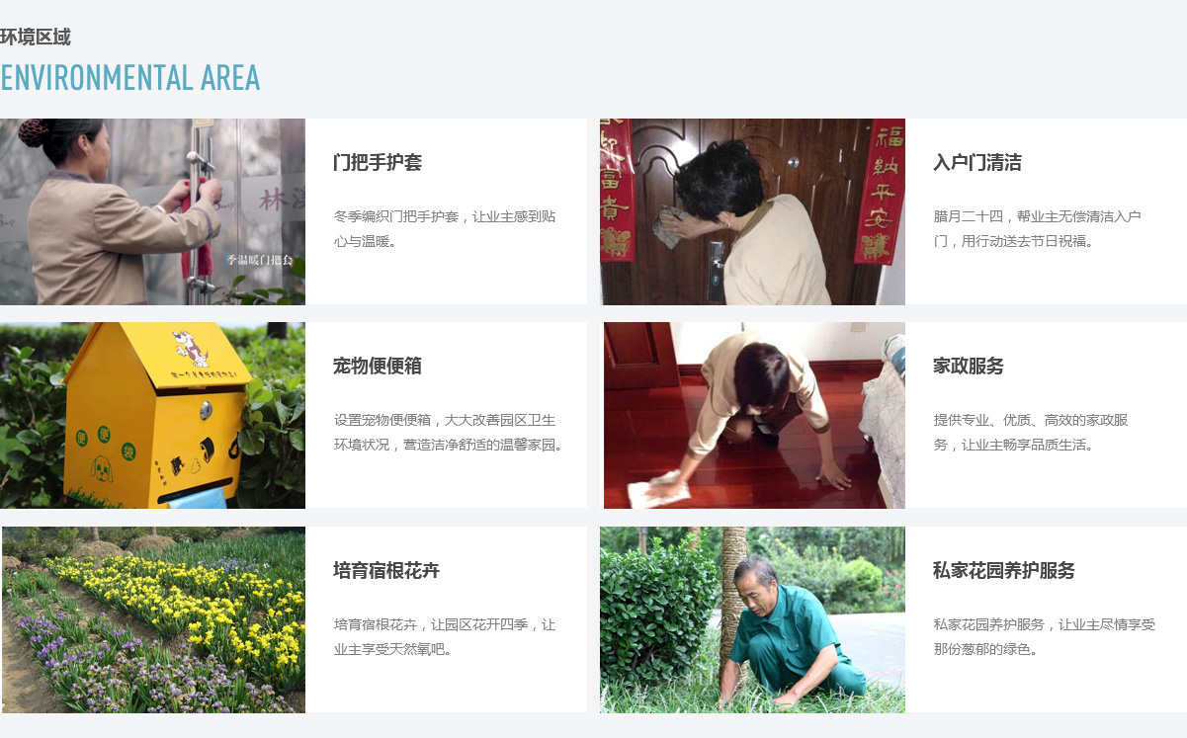Viewport: 1187px width, 738px height.
Task: Click the ENVIRONMENTAL AREA heading
Action: coord(130,78)
